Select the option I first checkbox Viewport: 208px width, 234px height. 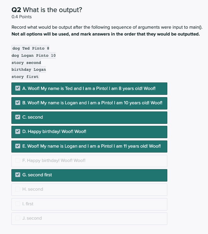point(18,204)
